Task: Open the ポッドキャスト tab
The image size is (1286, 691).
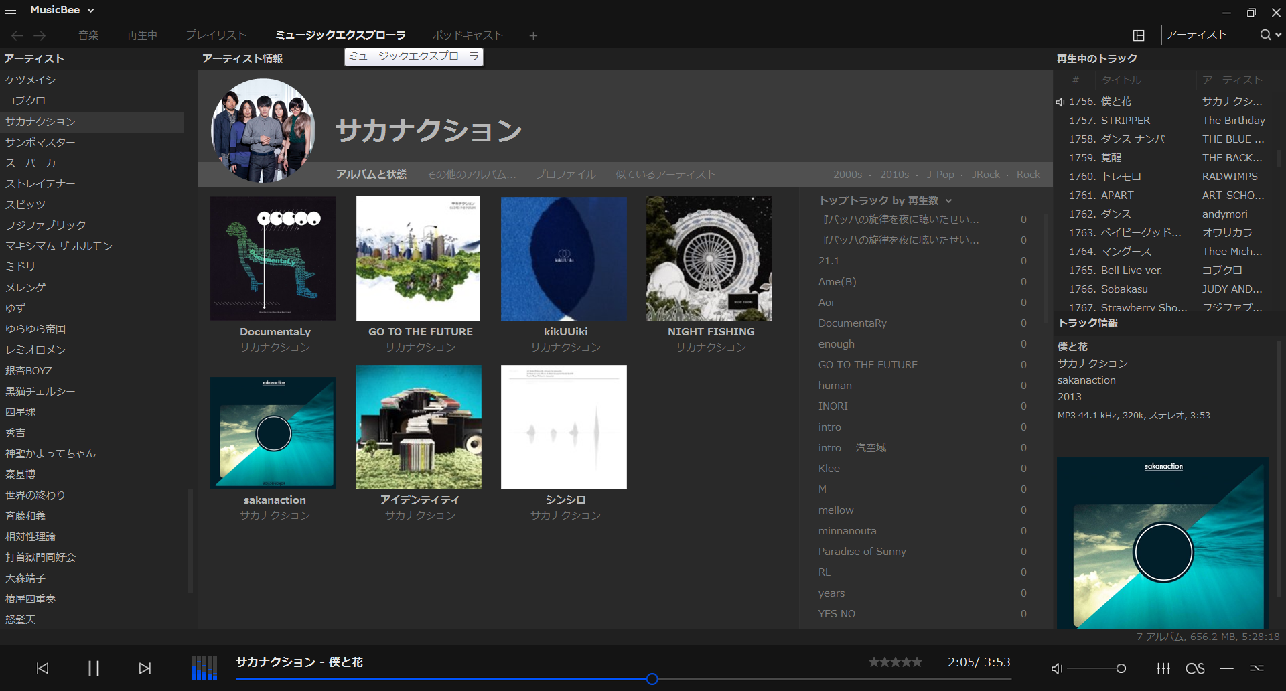Action: [468, 35]
